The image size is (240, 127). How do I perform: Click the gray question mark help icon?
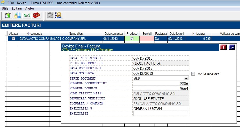coord(50,15)
